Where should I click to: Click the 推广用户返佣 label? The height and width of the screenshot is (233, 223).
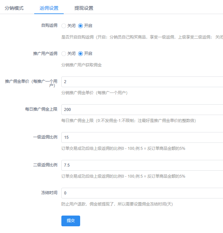[45, 54]
